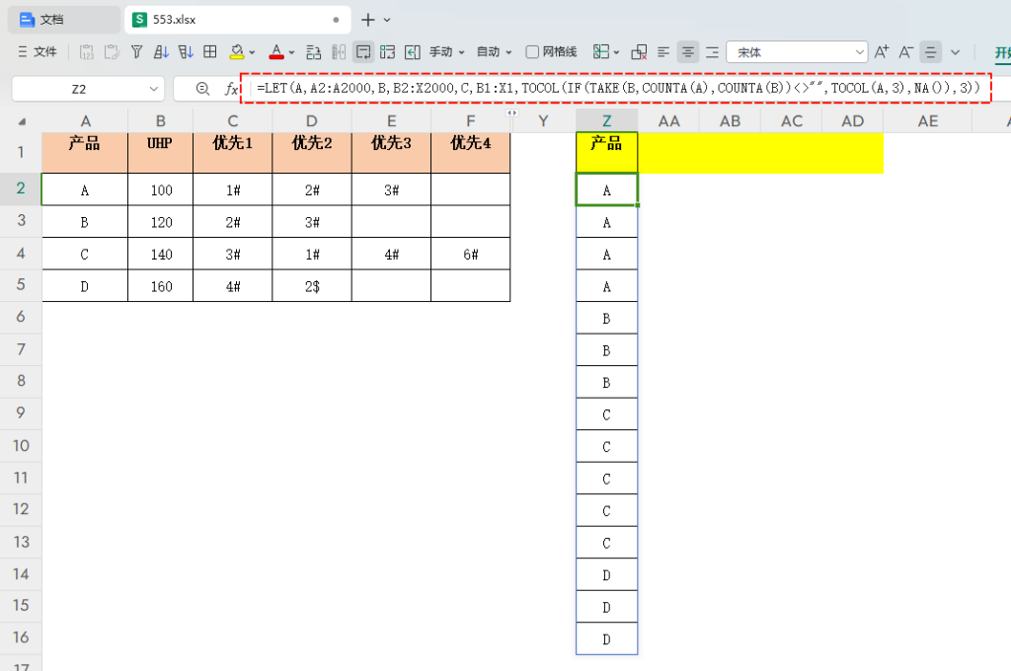Click the insert column left-arrow icon
Screen dimensions: 1011x671
point(413,52)
